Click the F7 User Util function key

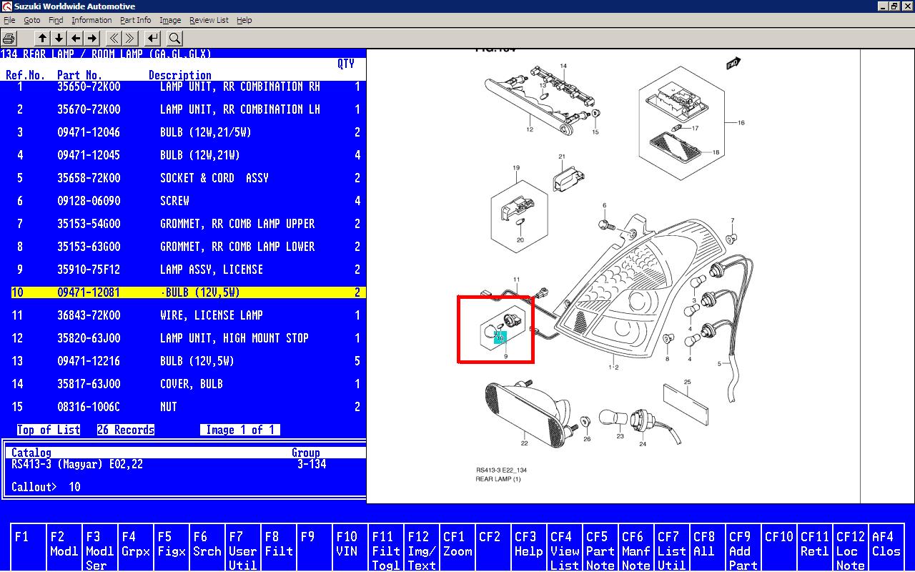[x=243, y=547]
